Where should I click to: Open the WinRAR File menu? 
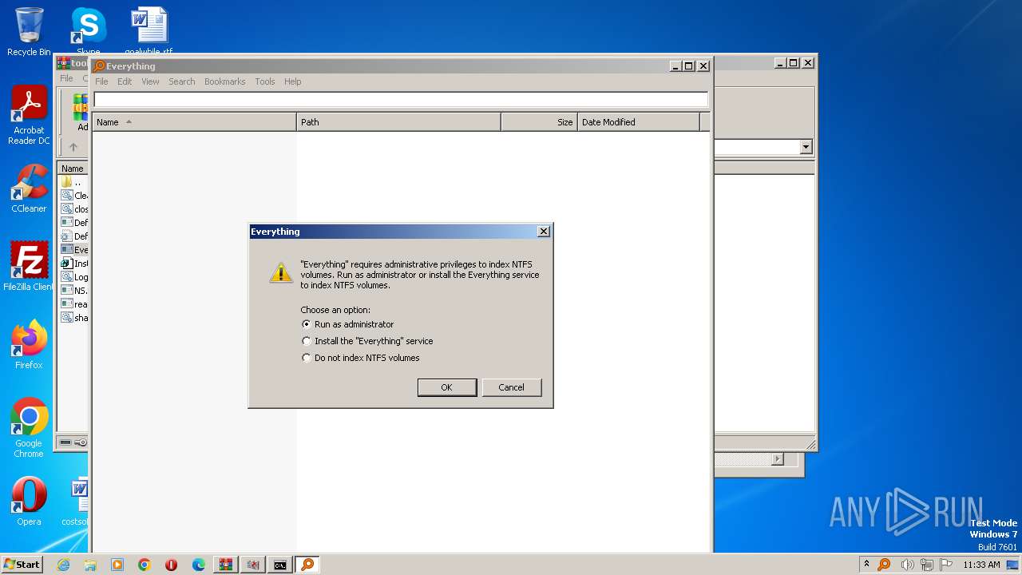coord(66,78)
